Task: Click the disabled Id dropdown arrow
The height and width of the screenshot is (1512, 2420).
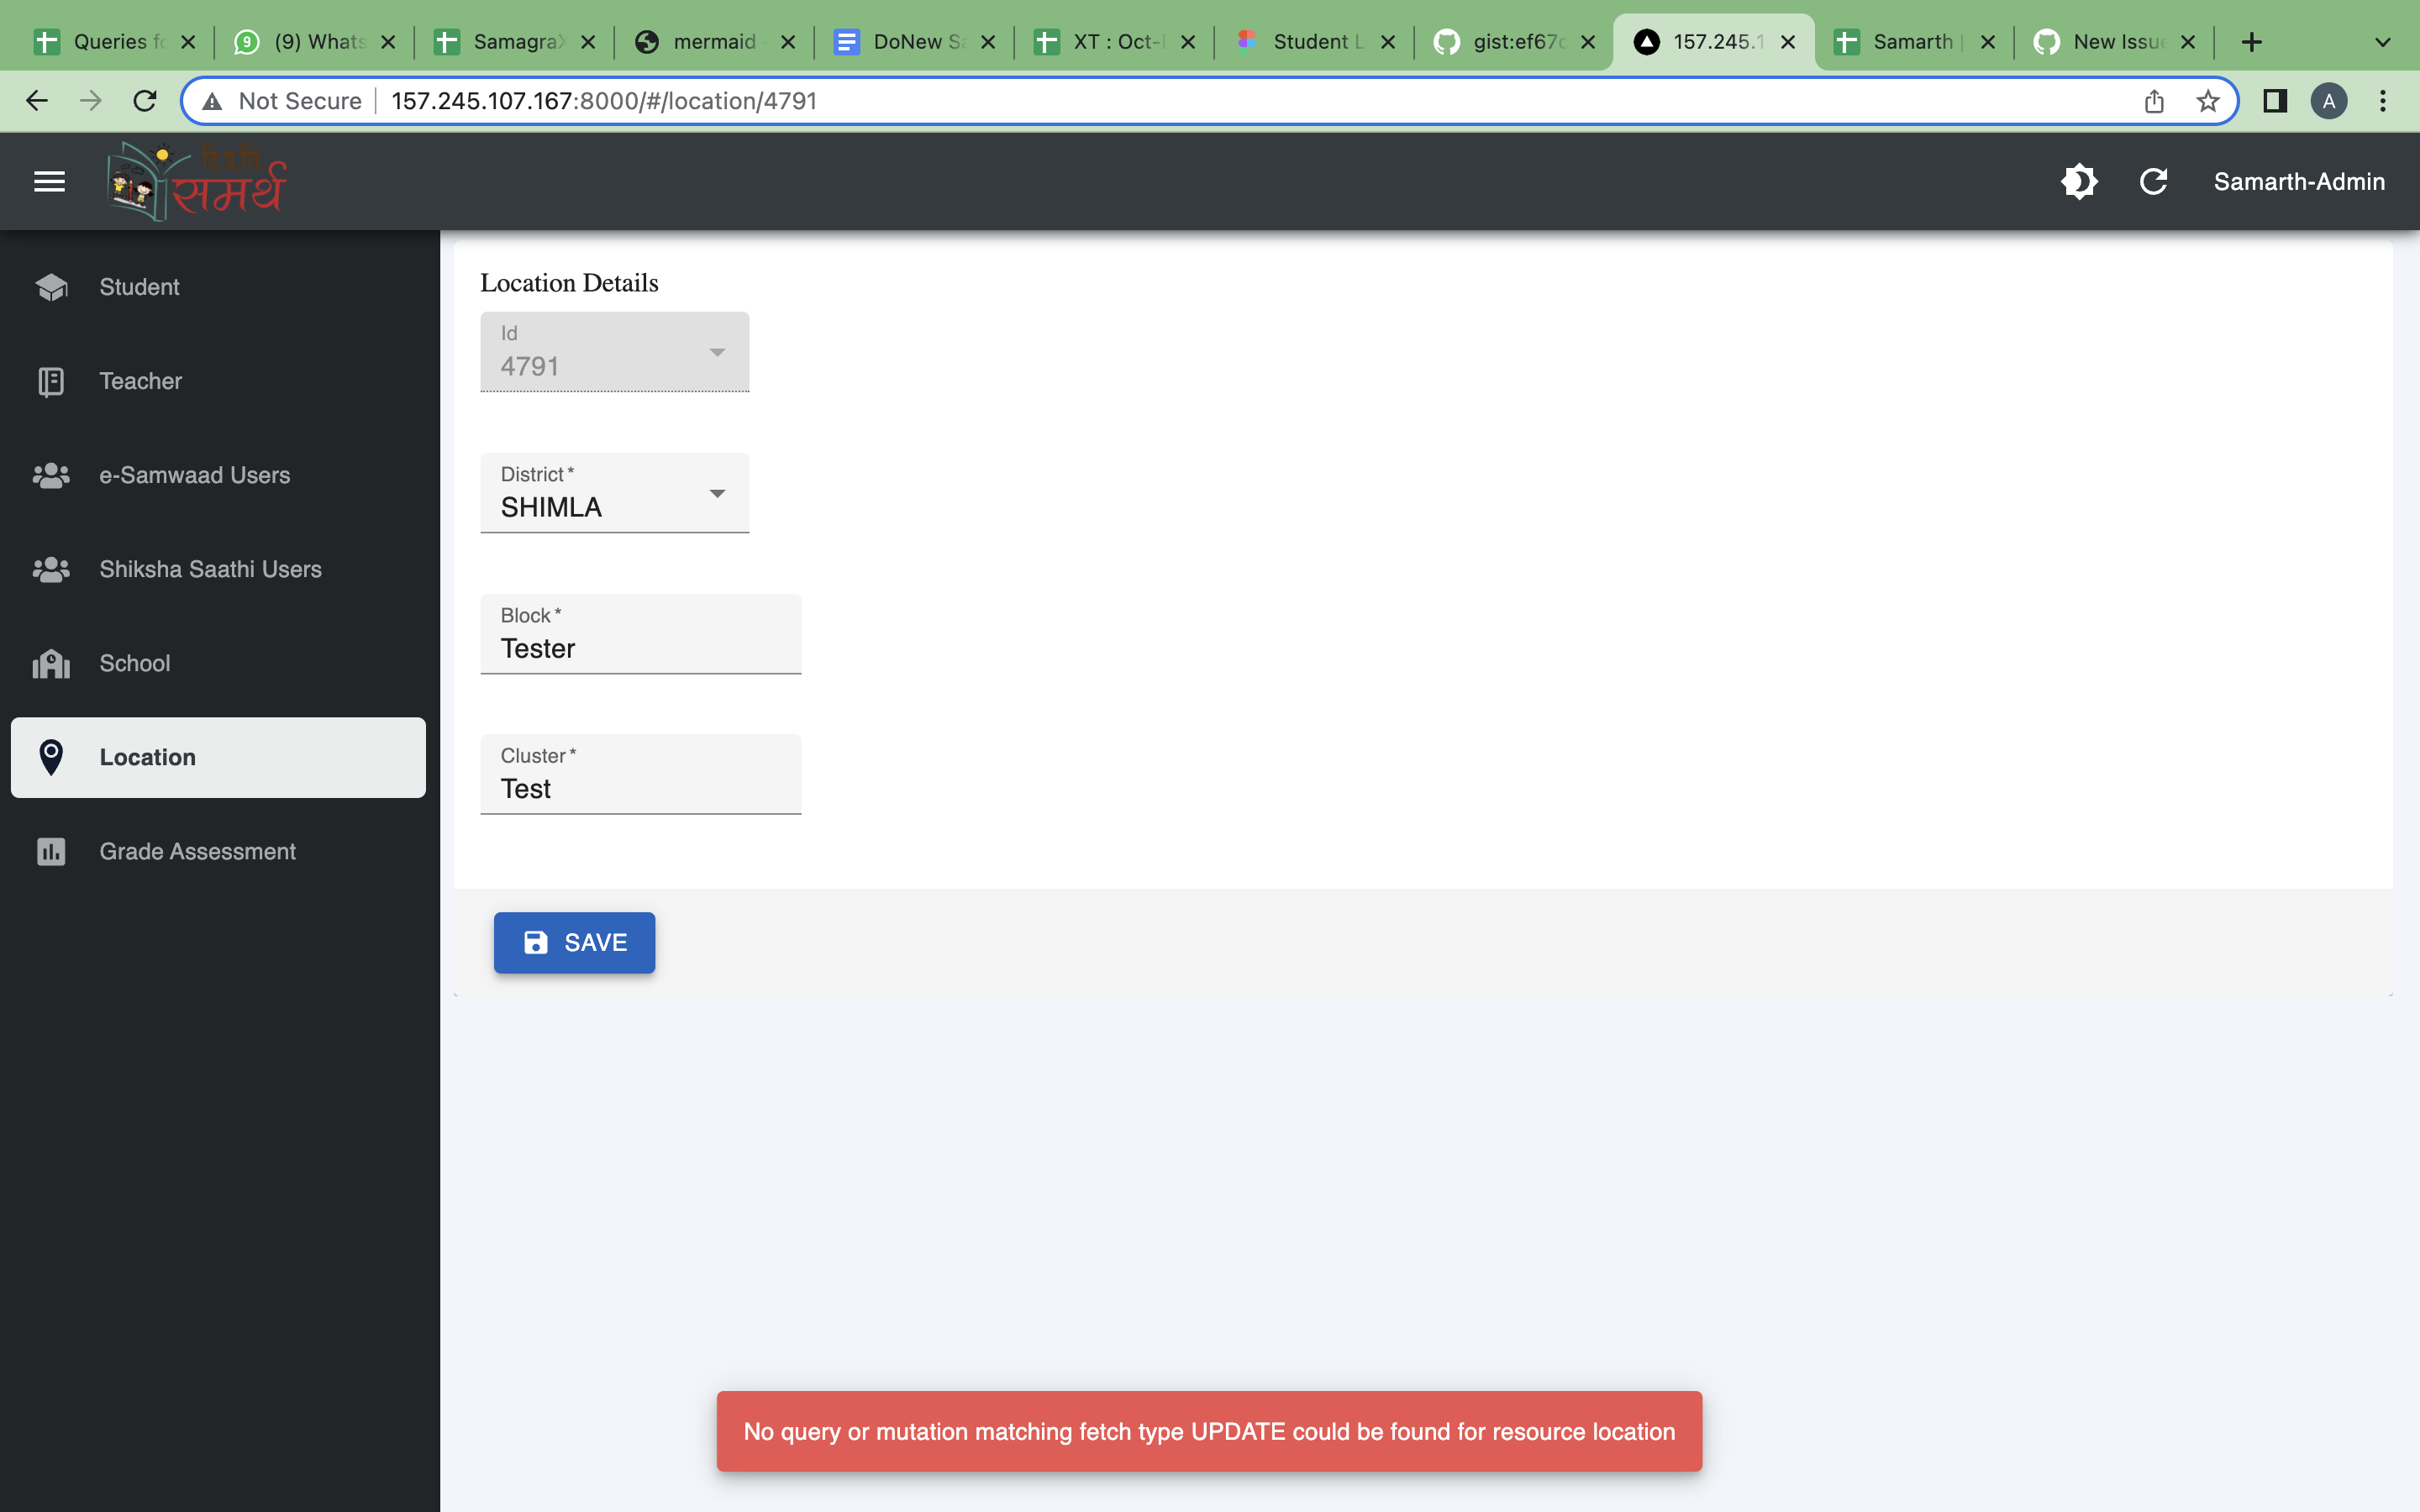Action: pyautogui.click(x=716, y=352)
